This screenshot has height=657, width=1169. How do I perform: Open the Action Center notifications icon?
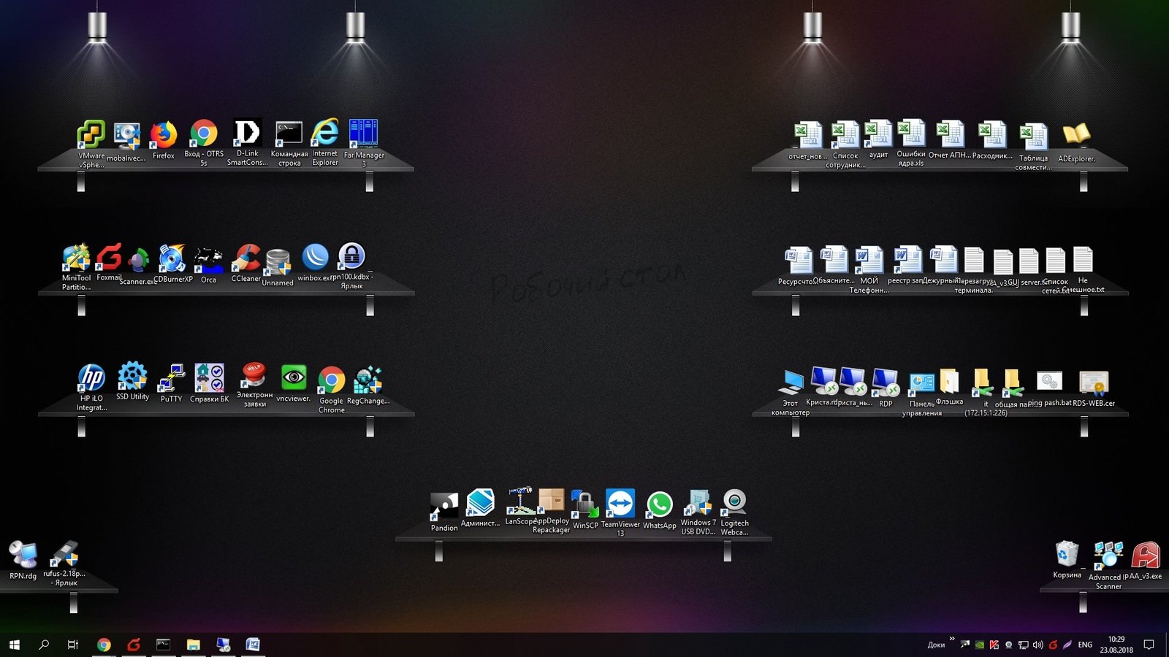[1149, 645]
